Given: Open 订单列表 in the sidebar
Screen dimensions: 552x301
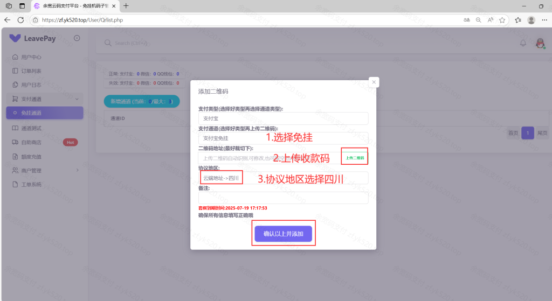Looking at the screenshot, I should pos(31,71).
